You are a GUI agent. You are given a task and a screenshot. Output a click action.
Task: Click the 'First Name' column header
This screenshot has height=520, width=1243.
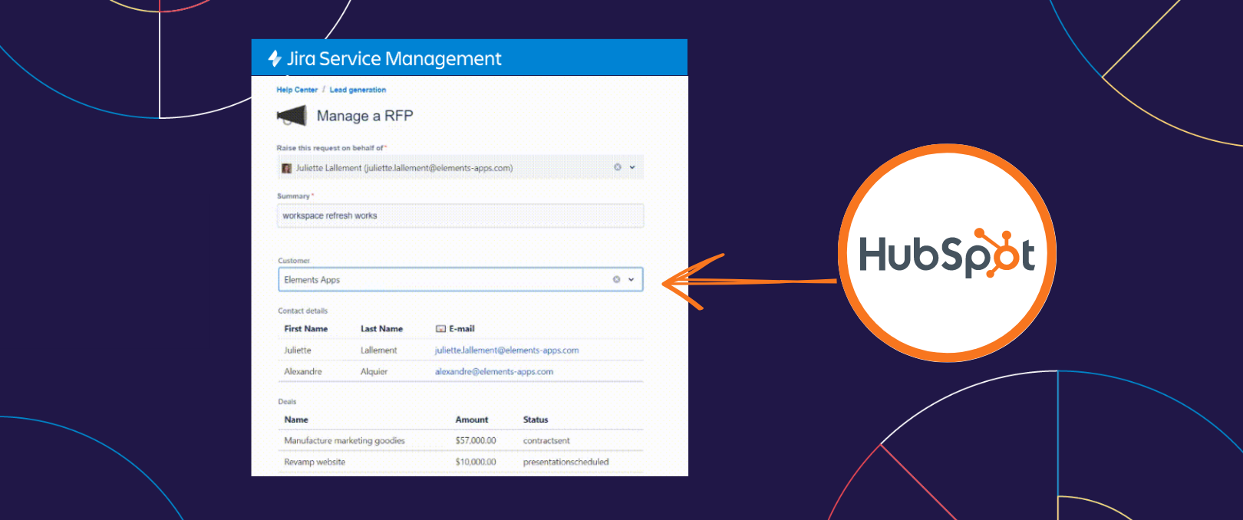(306, 329)
